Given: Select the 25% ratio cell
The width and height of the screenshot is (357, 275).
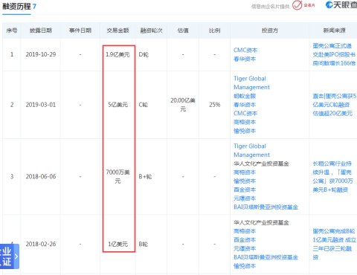Looking at the screenshot, I should click(214, 105).
